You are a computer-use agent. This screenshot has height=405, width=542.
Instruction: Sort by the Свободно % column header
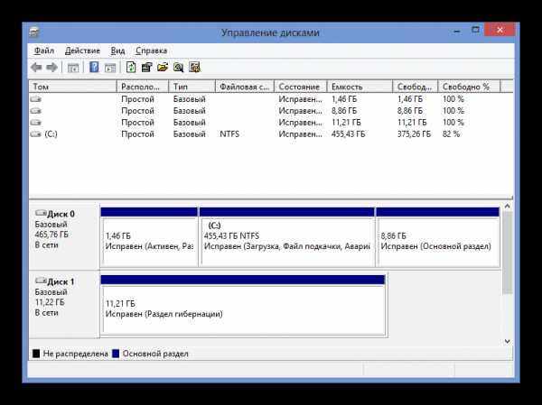pyautogui.click(x=469, y=87)
